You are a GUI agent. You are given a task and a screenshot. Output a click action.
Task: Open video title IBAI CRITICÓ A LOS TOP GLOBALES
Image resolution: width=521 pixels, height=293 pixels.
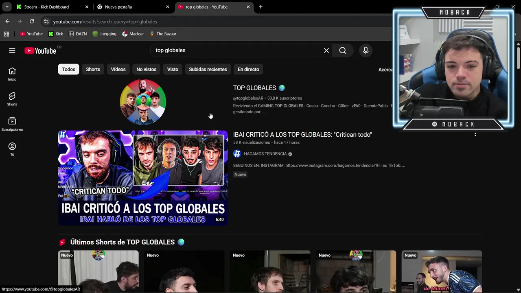tap(302, 134)
